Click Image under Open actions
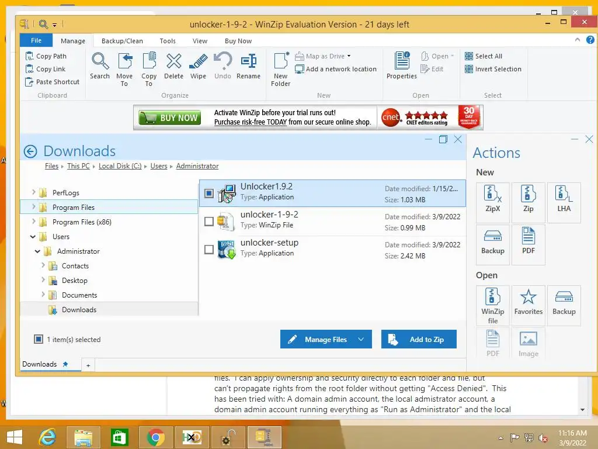Image resolution: width=598 pixels, height=449 pixels. point(528,344)
